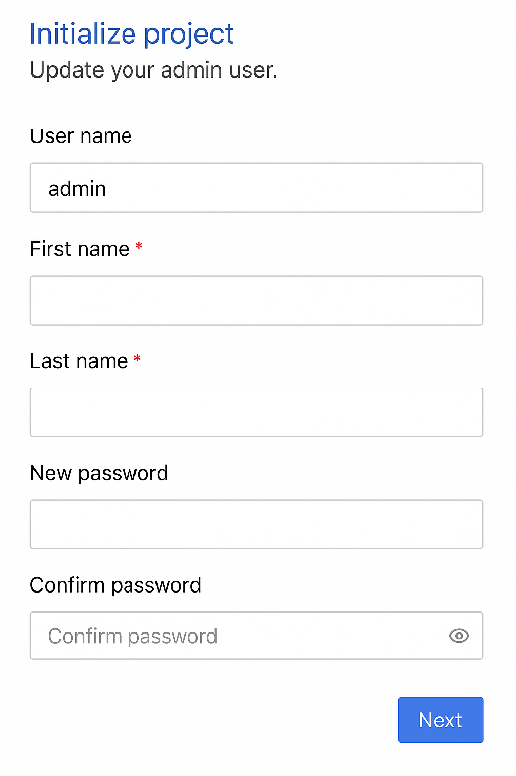The width and height of the screenshot is (516, 776).
Task: Click the gray 'Confirm password' placeholder text
Action: [132, 636]
